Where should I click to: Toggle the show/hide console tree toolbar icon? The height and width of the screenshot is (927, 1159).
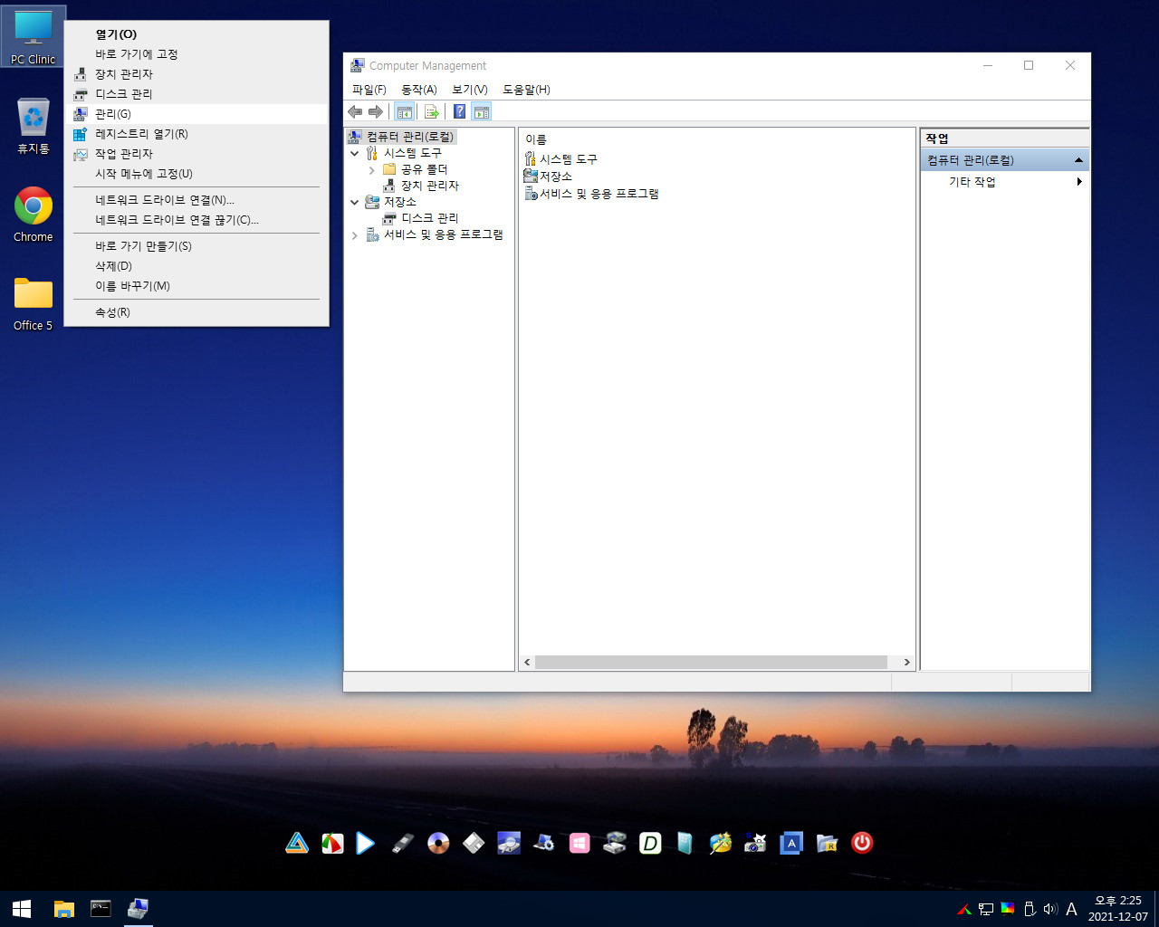pyautogui.click(x=405, y=111)
